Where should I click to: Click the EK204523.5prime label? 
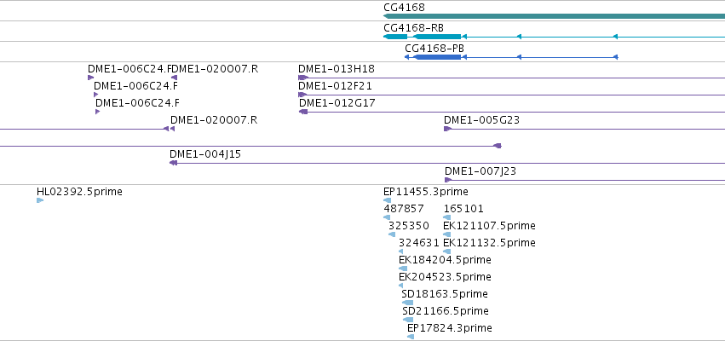pyautogui.click(x=445, y=277)
